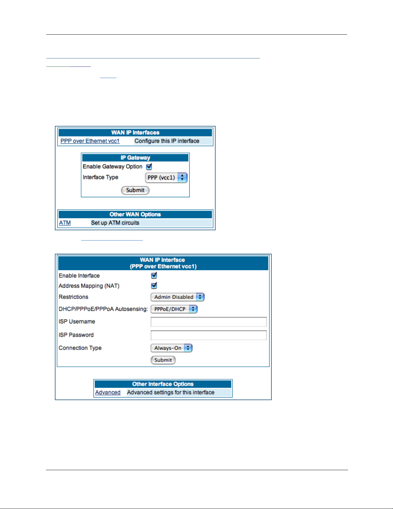This screenshot has height=509, width=393.
Task: Click the 'WAN IP Interfaces' header
Action: [135, 133]
